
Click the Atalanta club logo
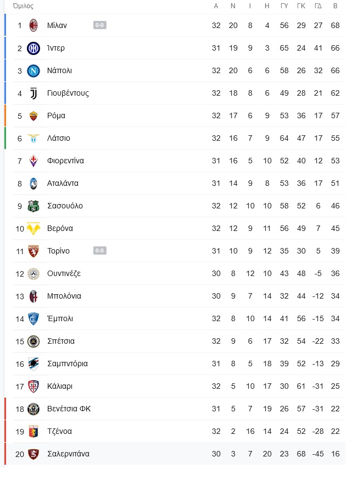[x=33, y=184]
